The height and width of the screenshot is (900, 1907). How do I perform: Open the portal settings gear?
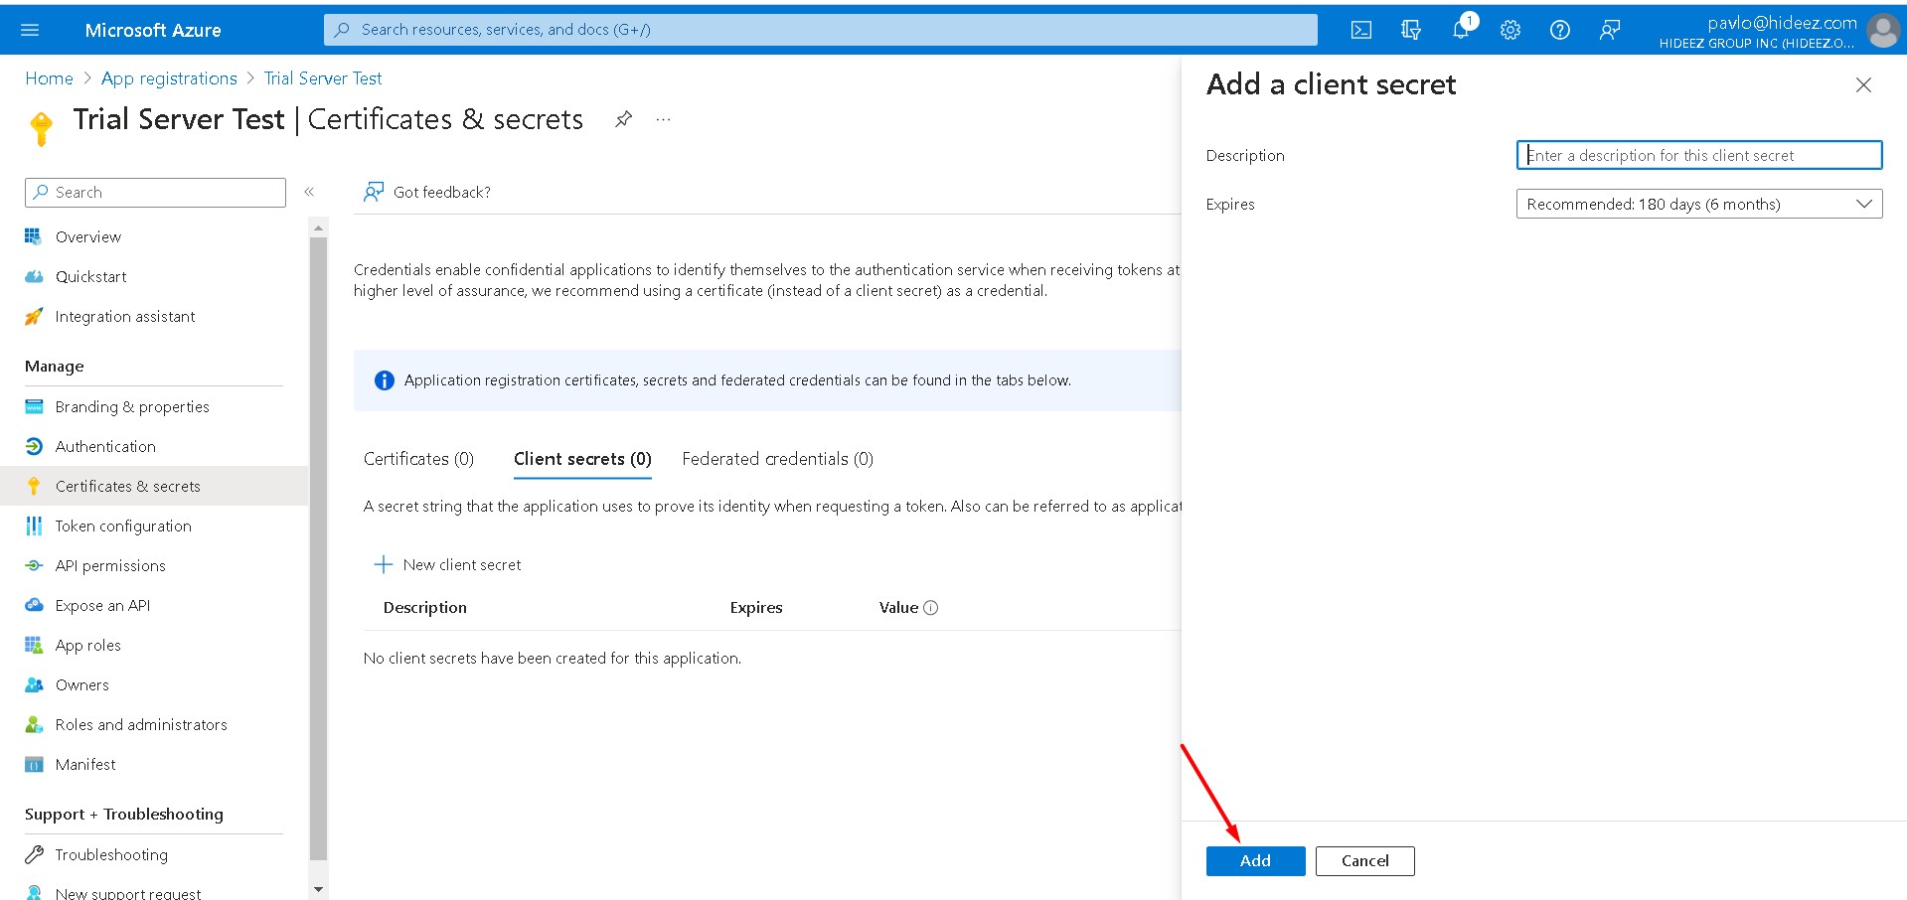coord(1510,30)
